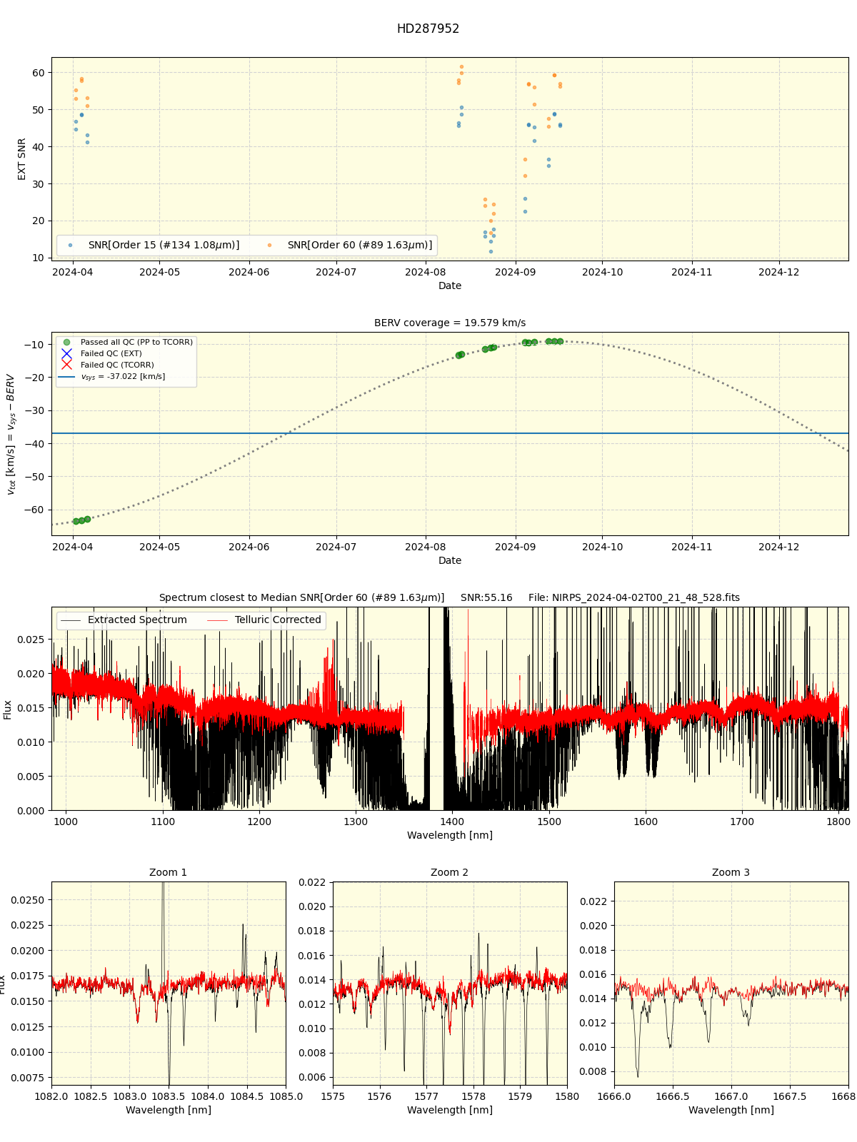Click the blue line sample beside vsys legend entry
Viewport: 857px width, 1142px height.
(67, 376)
